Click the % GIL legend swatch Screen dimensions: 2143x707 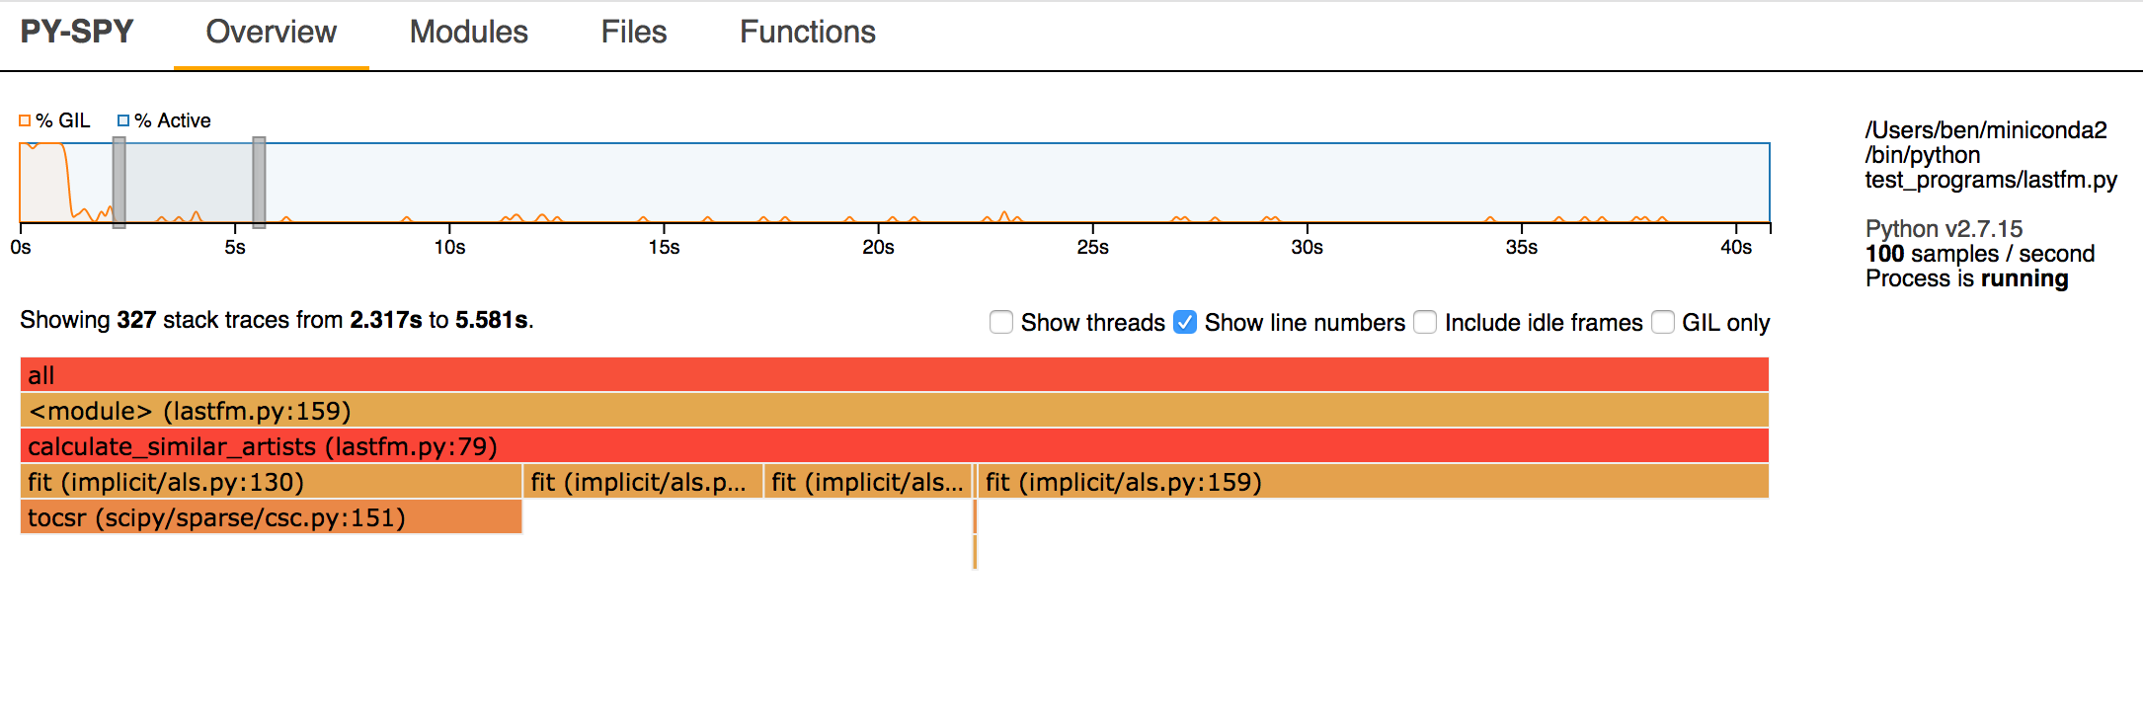(x=24, y=119)
